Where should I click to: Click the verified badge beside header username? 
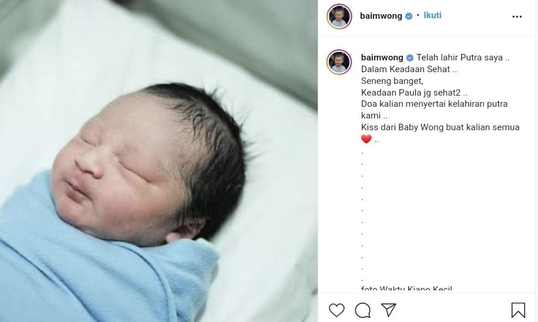(409, 16)
